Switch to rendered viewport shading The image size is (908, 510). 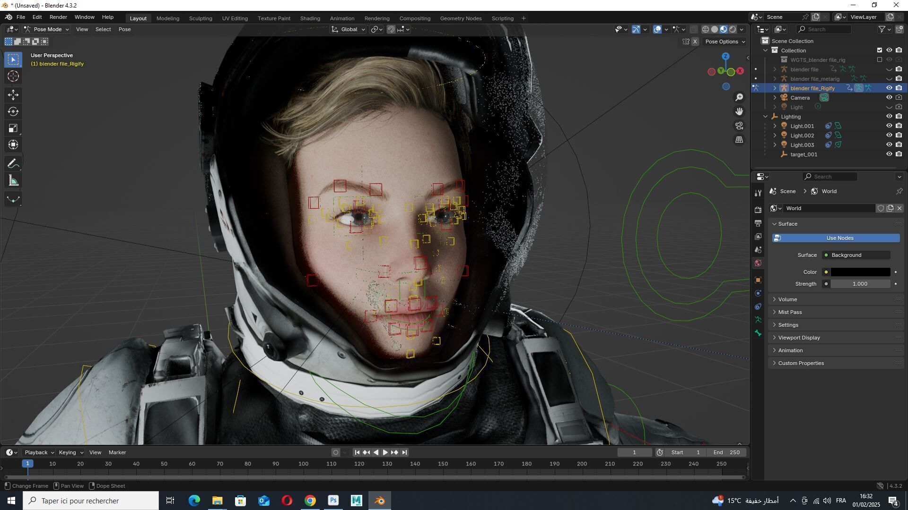tap(733, 29)
